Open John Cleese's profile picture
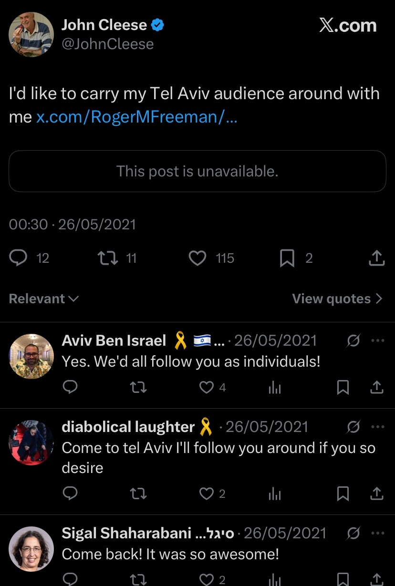 pyautogui.click(x=31, y=34)
